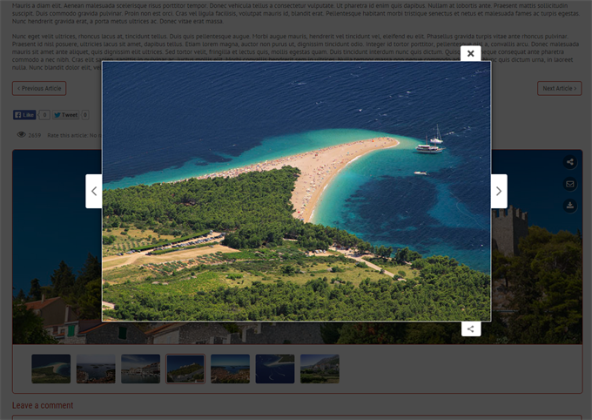Select first thumbnail of the beach peninsula
592x420 pixels.
(51, 369)
